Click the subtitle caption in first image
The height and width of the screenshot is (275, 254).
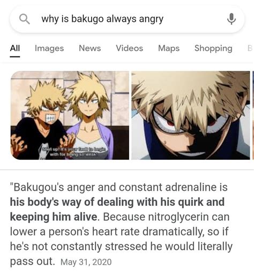point(73,152)
